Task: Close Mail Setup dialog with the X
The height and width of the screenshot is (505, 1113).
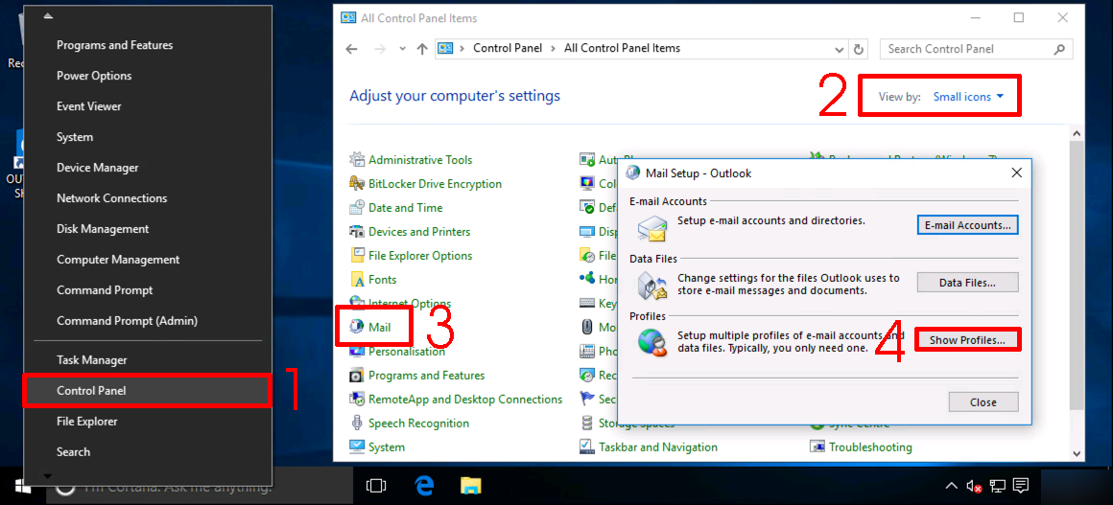Action: click(1016, 172)
